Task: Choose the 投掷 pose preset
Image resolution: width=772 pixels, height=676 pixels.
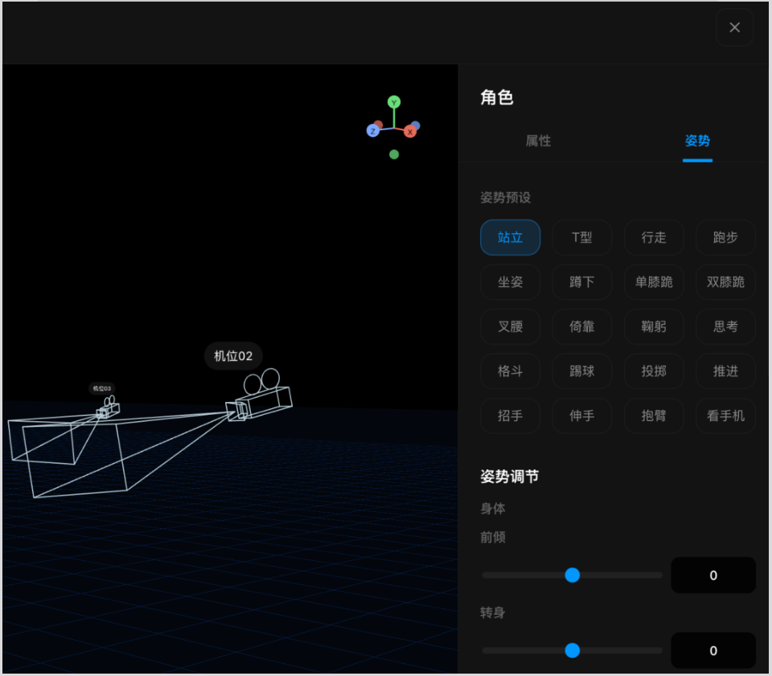Action: click(x=653, y=371)
